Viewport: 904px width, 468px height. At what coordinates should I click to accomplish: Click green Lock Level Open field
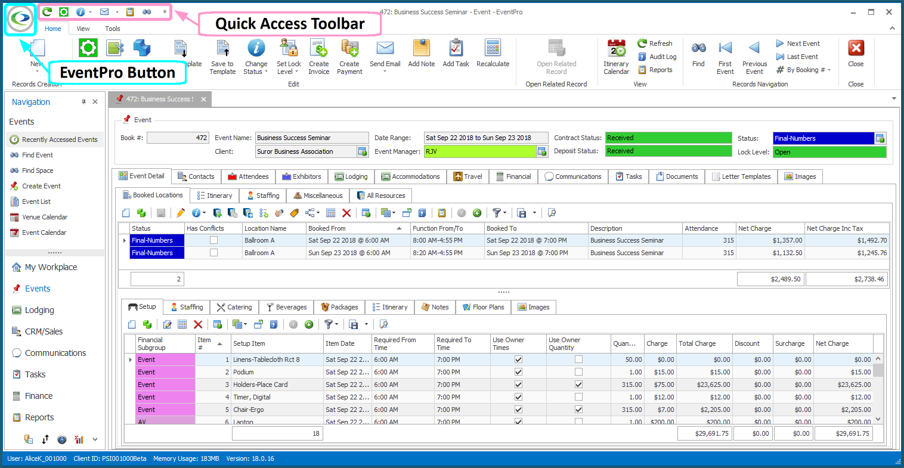pyautogui.click(x=829, y=152)
